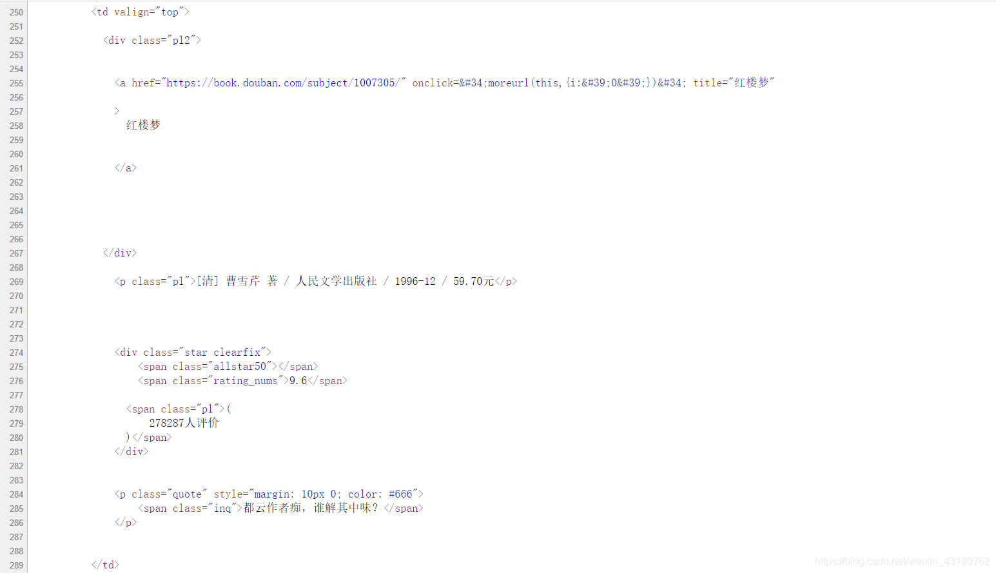Select the text 278287人评价
This screenshot has height=573, width=996.
(x=184, y=423)
